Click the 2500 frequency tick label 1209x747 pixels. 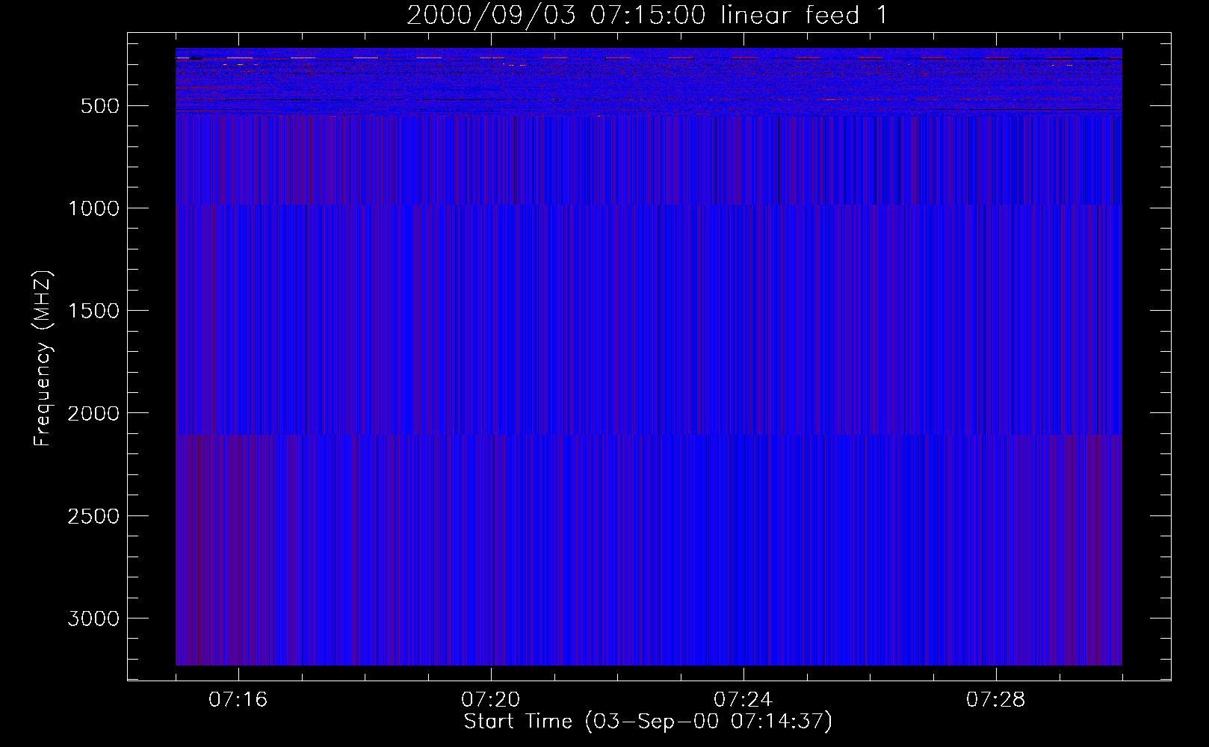[93, 516]
